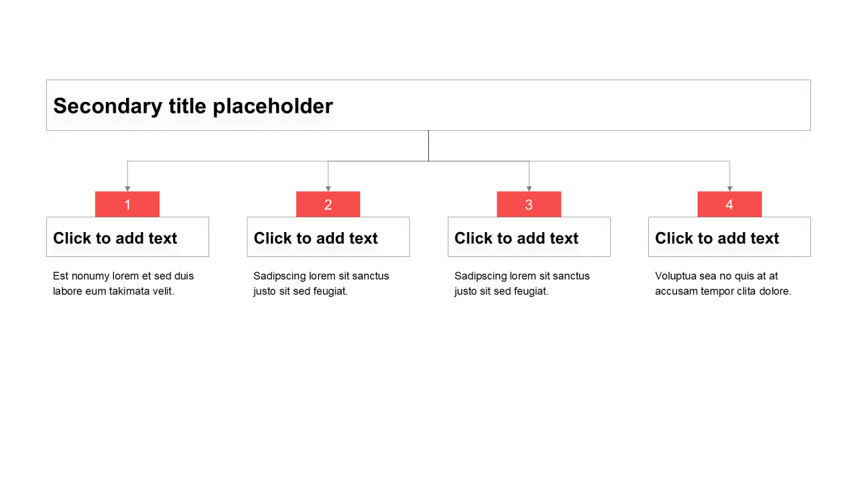Screen dimensions: 858x483
Task: Click the connector line between arrows 3 and 4
Action: 629,161
